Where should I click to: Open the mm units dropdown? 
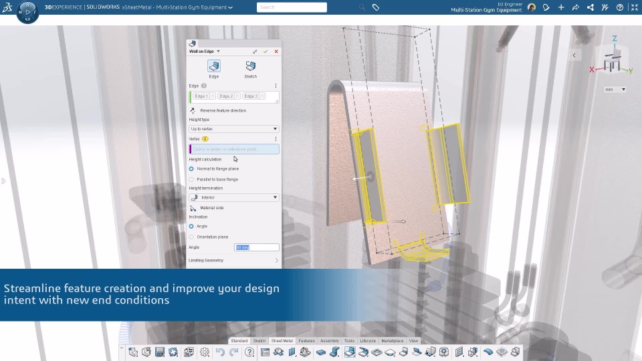[x=615, y=89]
